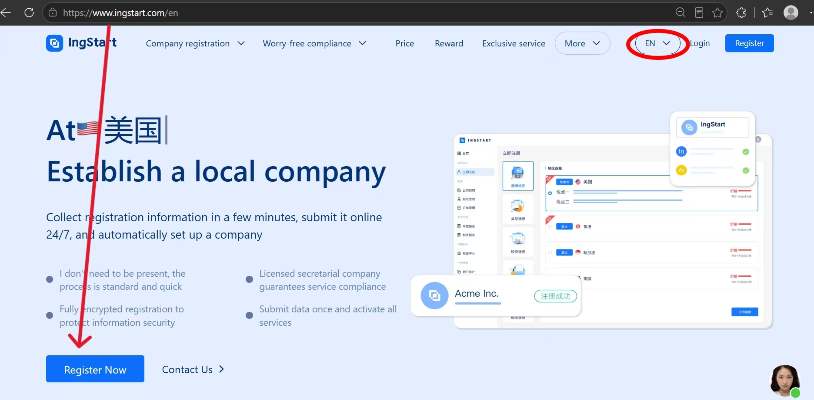View site information lock icon

tap(53, 13)
